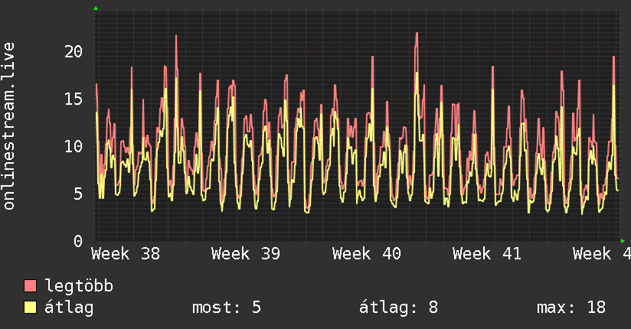Image resolution: width=631 pixels, height=329 pixels.
Task: Click the 'max: 18' statistic
Action: [571, 308]
